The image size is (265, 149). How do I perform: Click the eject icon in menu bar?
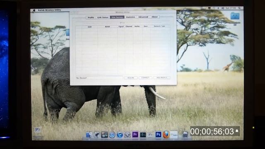(218, 8)
